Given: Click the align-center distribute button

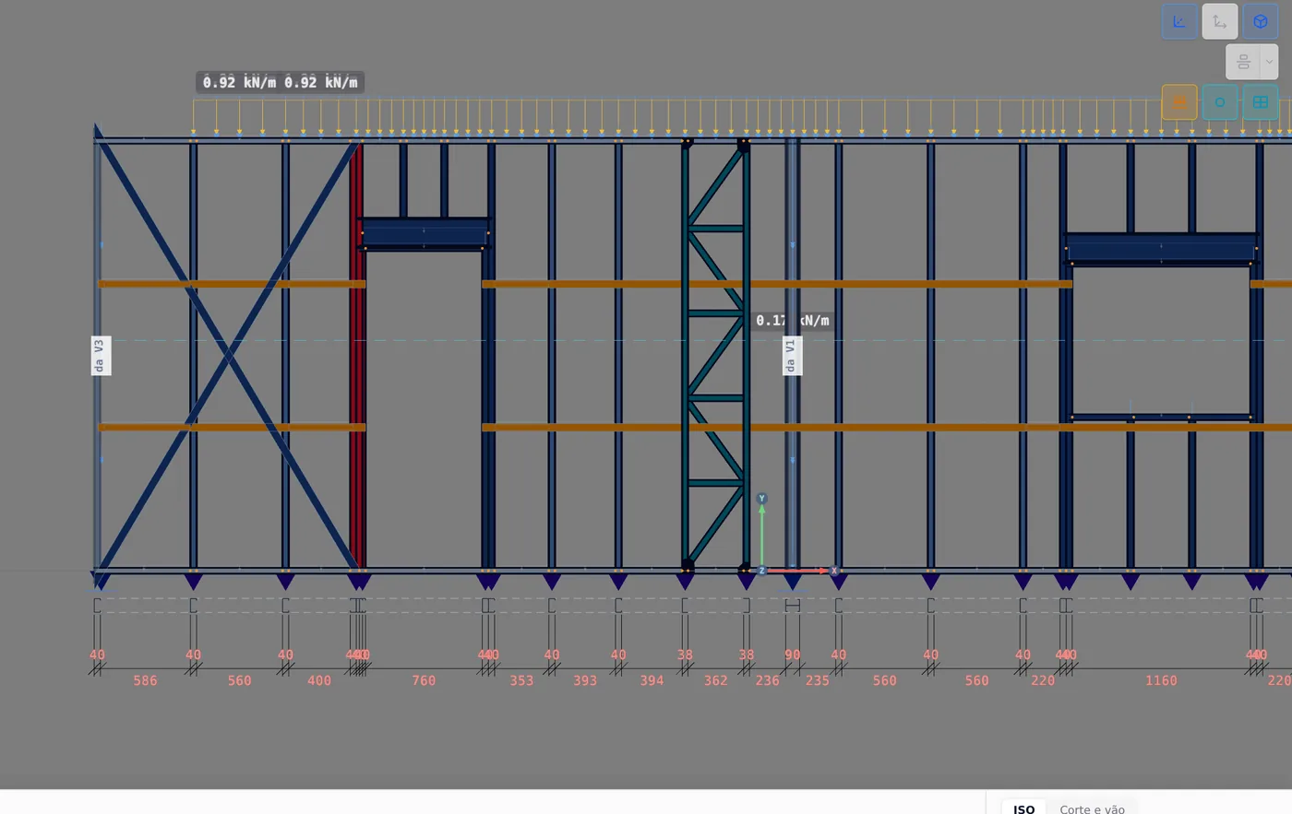Looking at the screenshot, I should [x=1243, y=62].
